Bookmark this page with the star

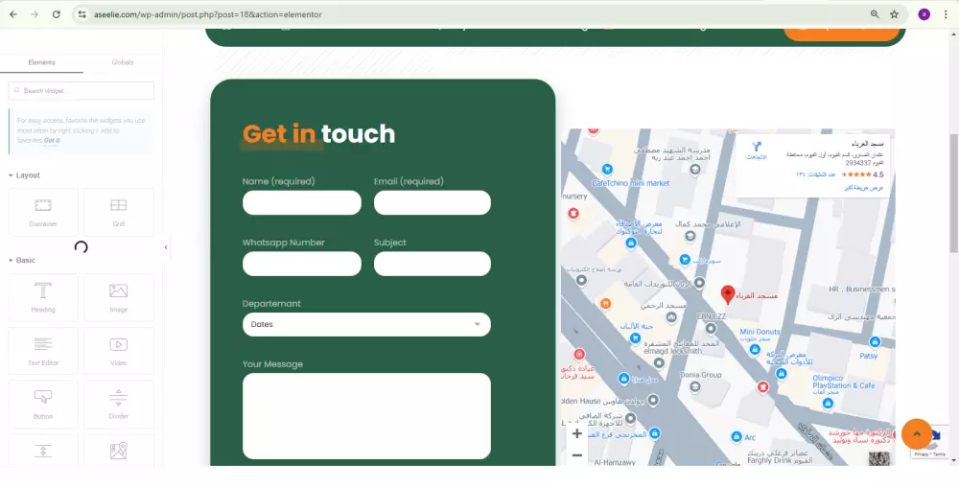pos(894,14)
